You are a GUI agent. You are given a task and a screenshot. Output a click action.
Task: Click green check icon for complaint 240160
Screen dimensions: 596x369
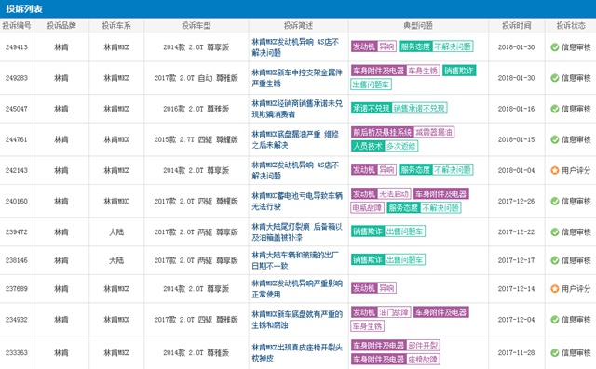coord(555,201)
